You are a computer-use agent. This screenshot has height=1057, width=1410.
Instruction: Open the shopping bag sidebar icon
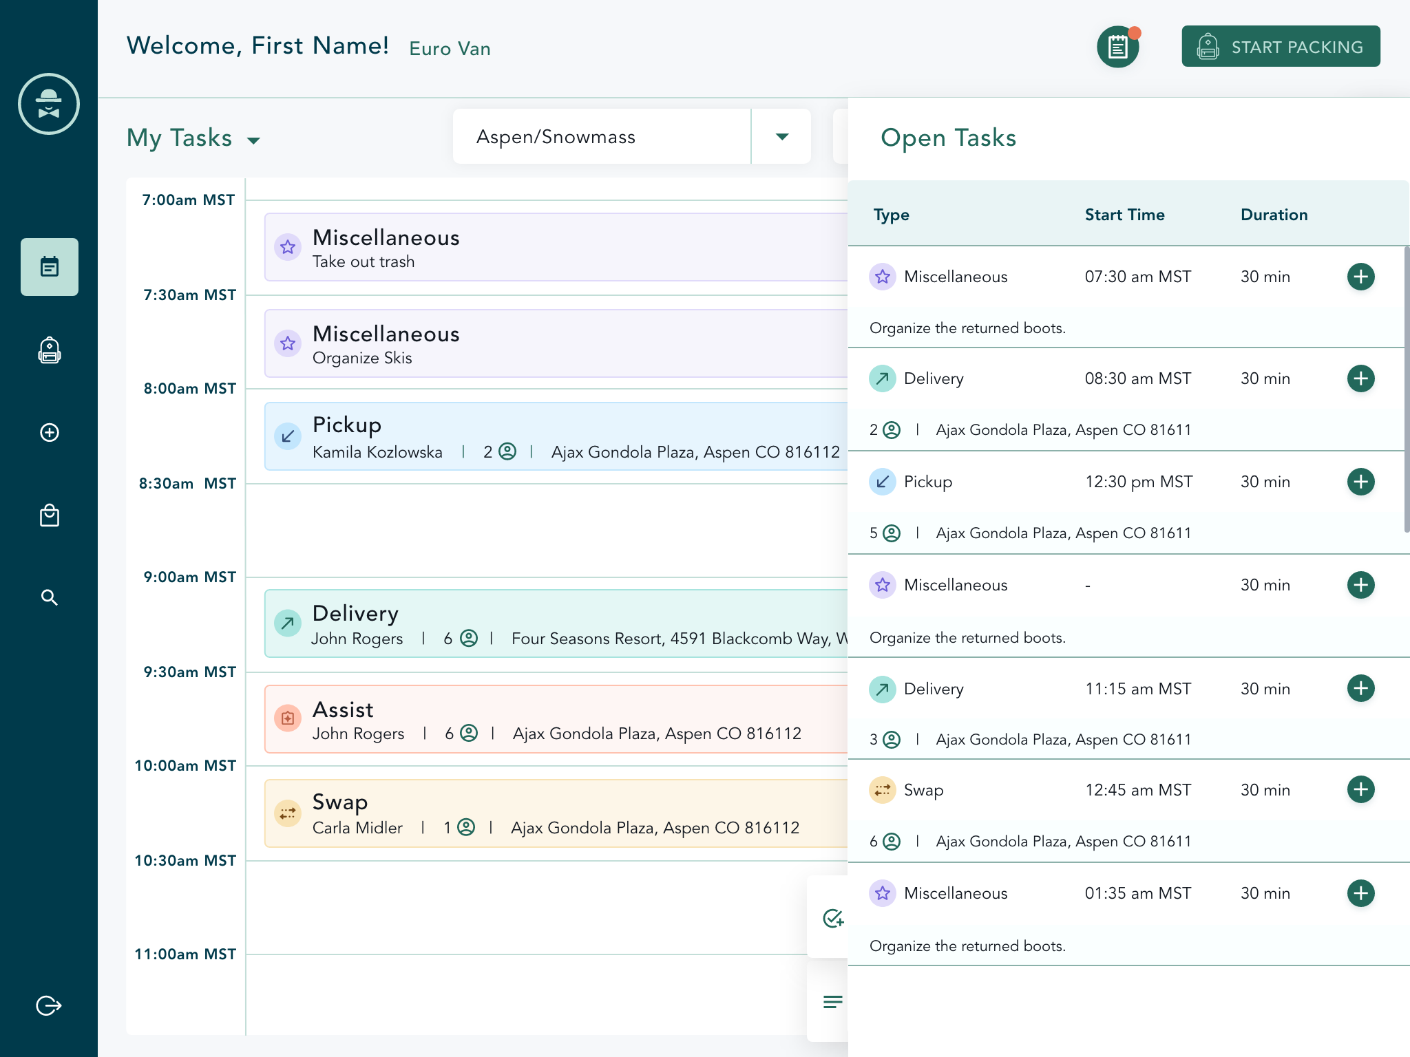pyautogui.click(x=50, y=515)
